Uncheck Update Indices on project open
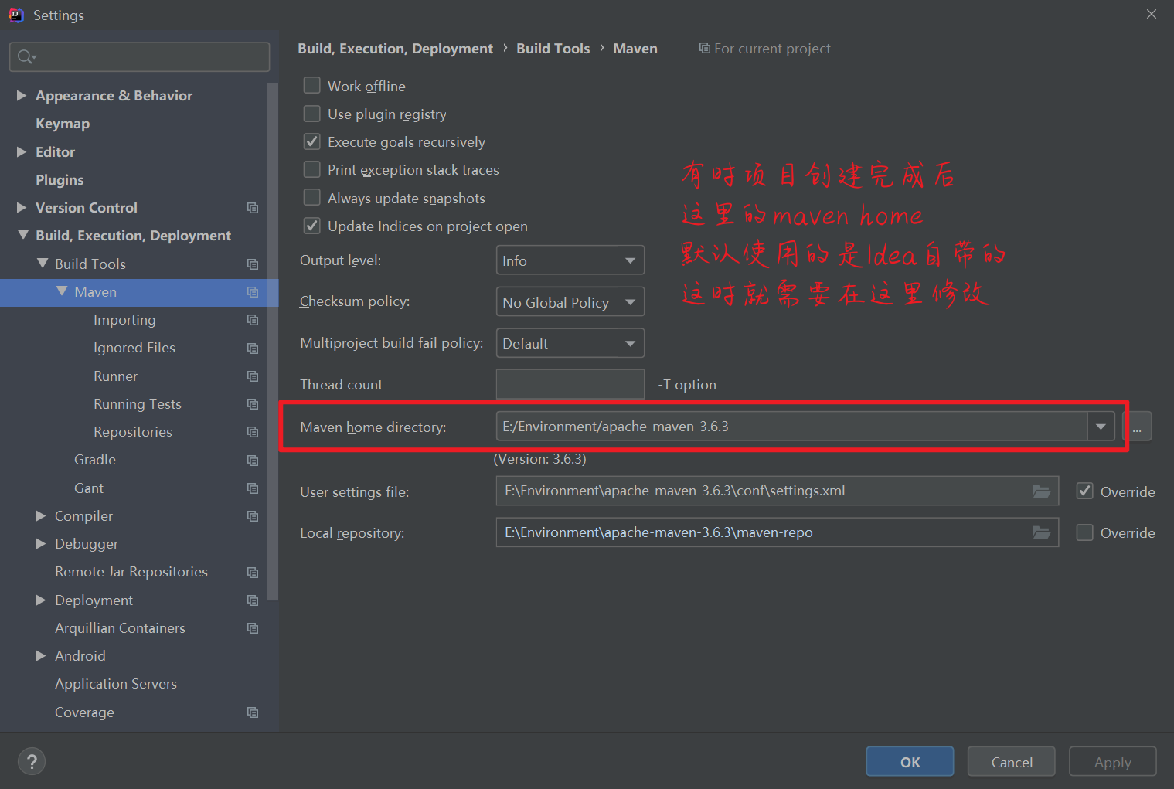 (x=312, y=226)
